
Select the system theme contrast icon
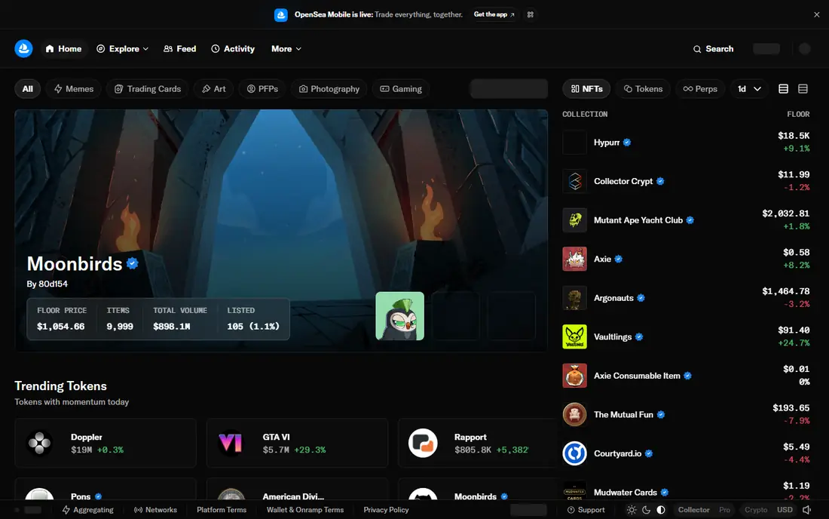point(661,510)
